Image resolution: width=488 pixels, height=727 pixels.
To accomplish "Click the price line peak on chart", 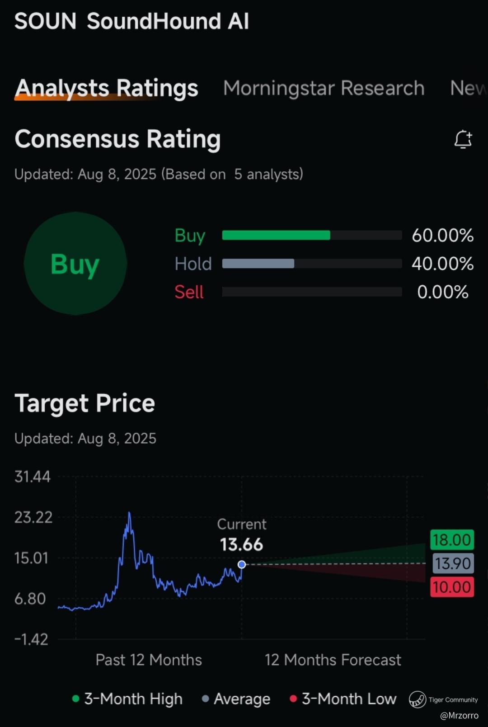I will pyautogui.click(x=129, y=513).
